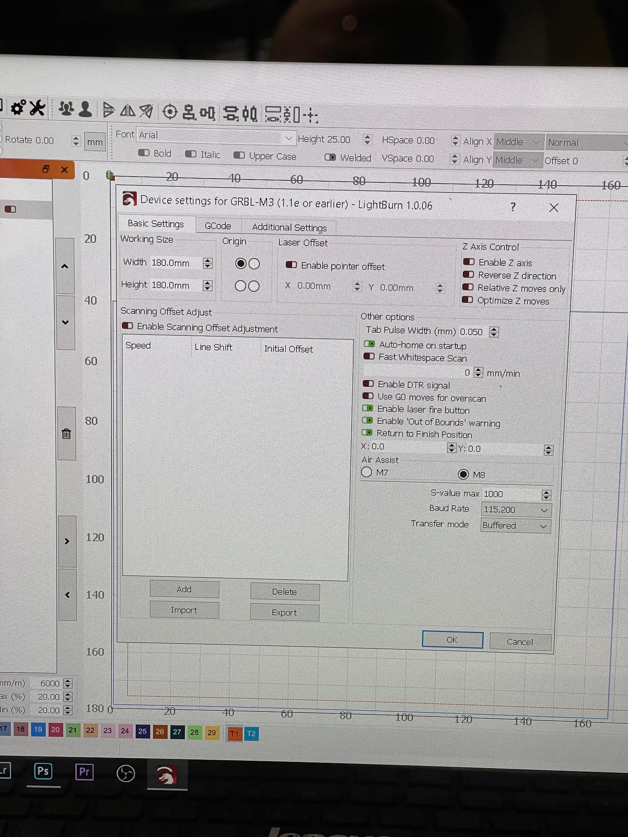Viewport: 628px width, 837px height.
Task: Disable Auto-home on startup
Action: pyautogui.click(x=369, y=344)
